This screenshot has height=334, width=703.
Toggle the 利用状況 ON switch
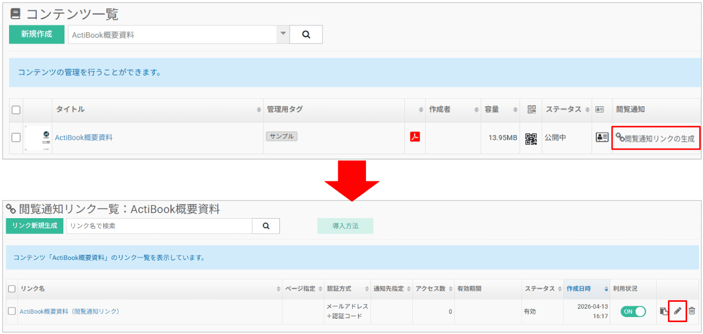[633, 311]
